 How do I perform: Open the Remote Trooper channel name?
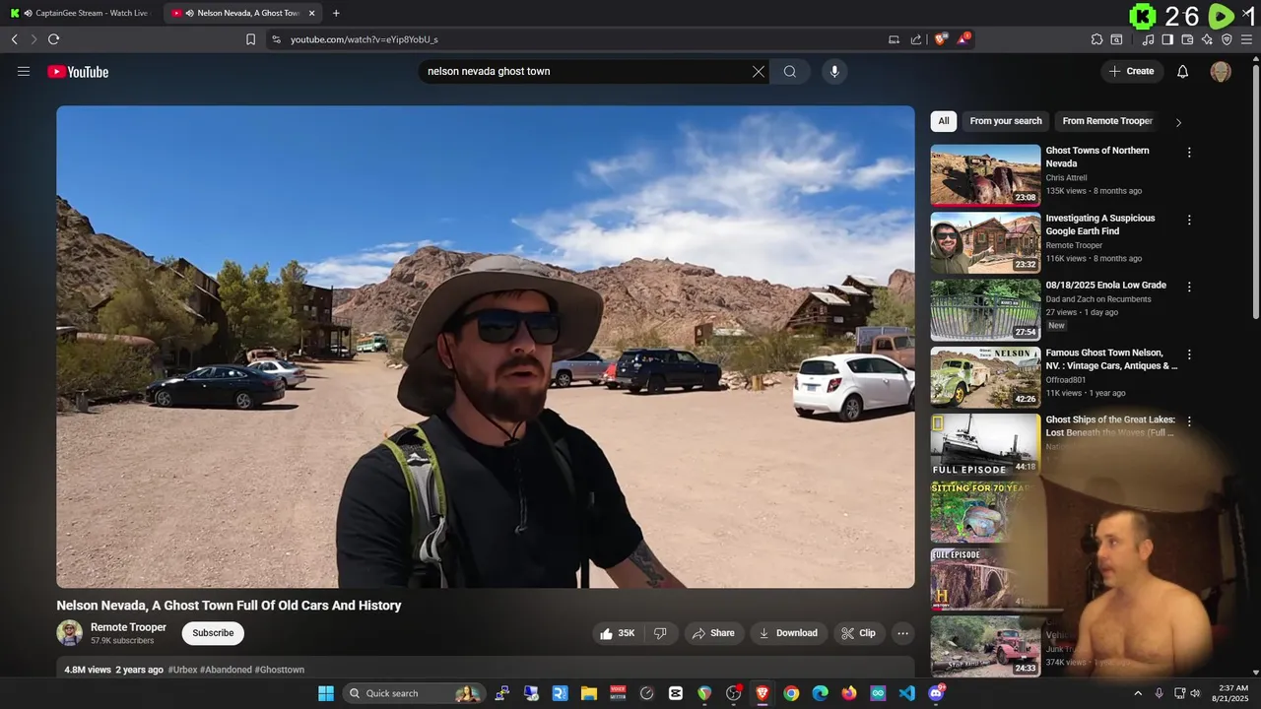click(x=128, y=627)
